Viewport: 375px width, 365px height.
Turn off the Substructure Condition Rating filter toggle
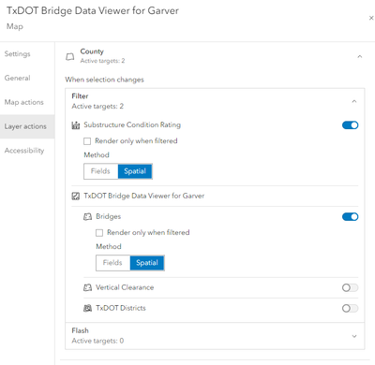pyautogui.click(x=350, y=125)
